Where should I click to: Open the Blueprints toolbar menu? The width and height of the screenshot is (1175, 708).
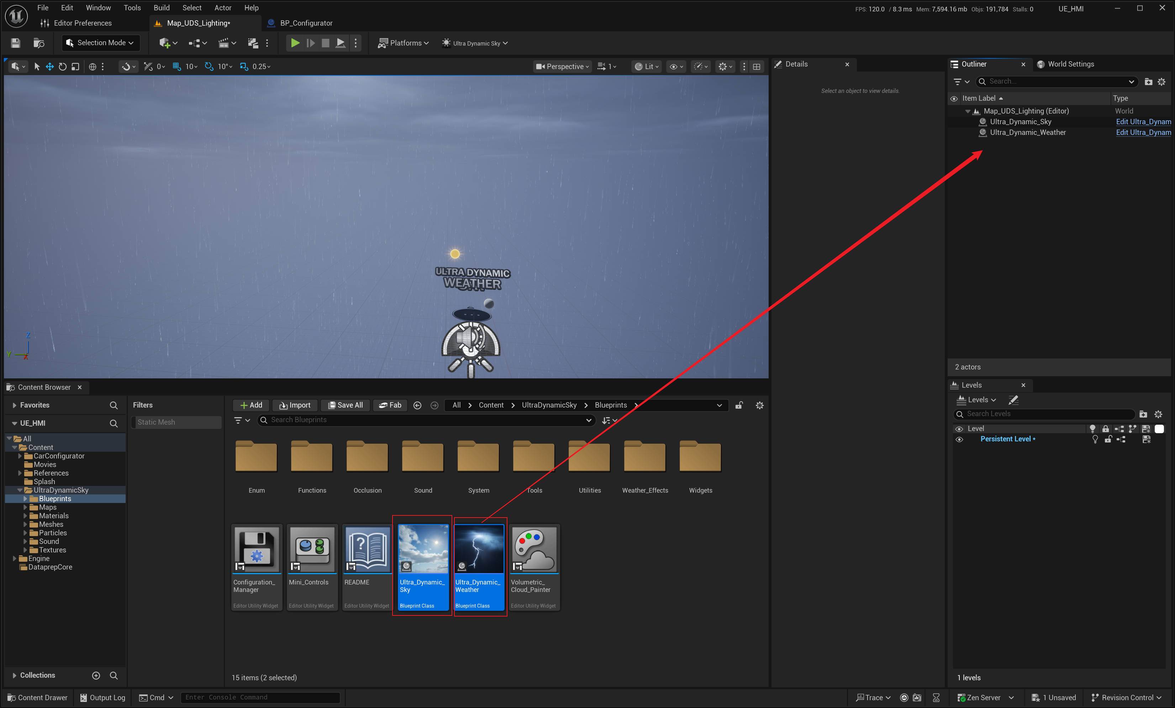pos(197,43)
